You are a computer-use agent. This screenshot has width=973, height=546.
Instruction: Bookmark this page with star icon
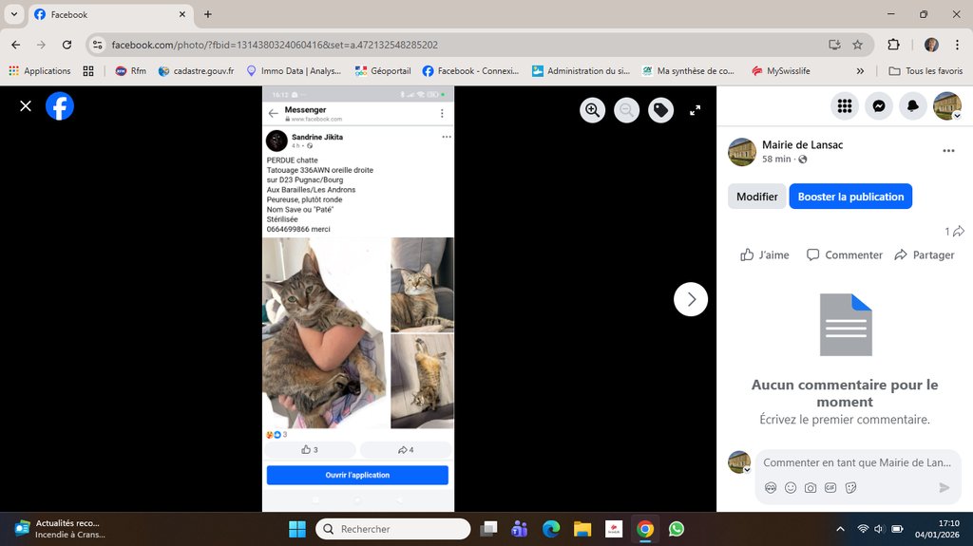[857, 45]
